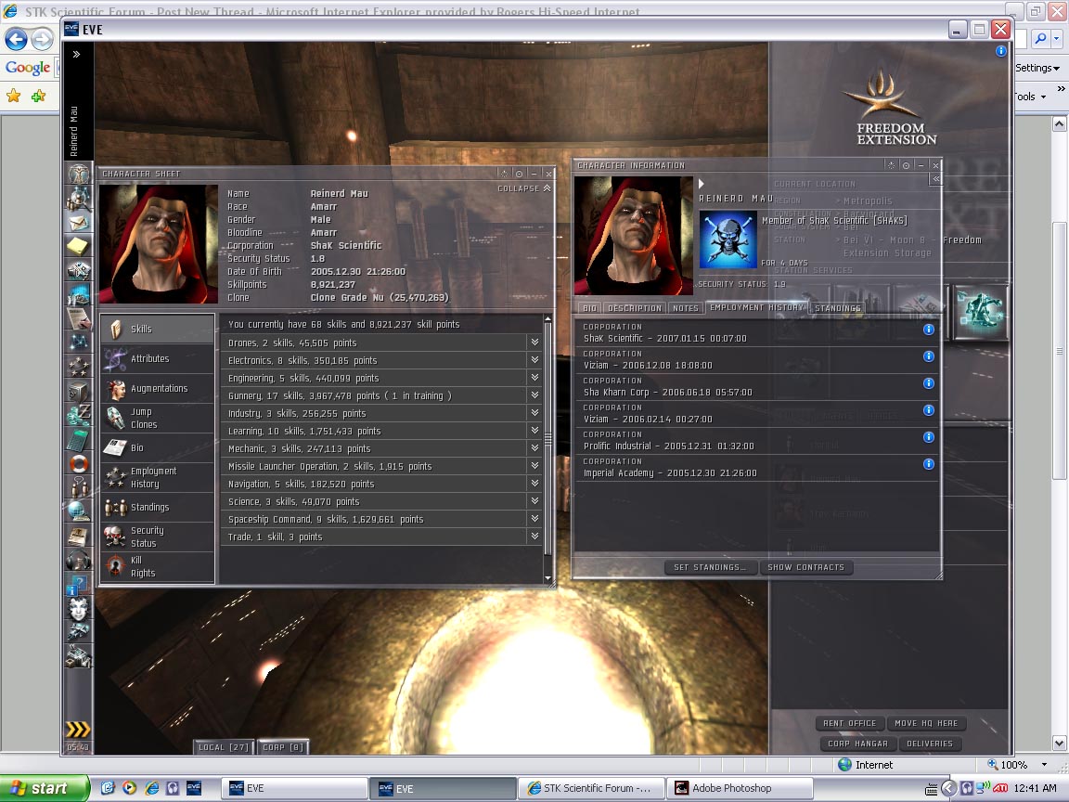1069x802 pixels.
Task: Click info icon for Imperial Academy row
Action: [928, 464]
